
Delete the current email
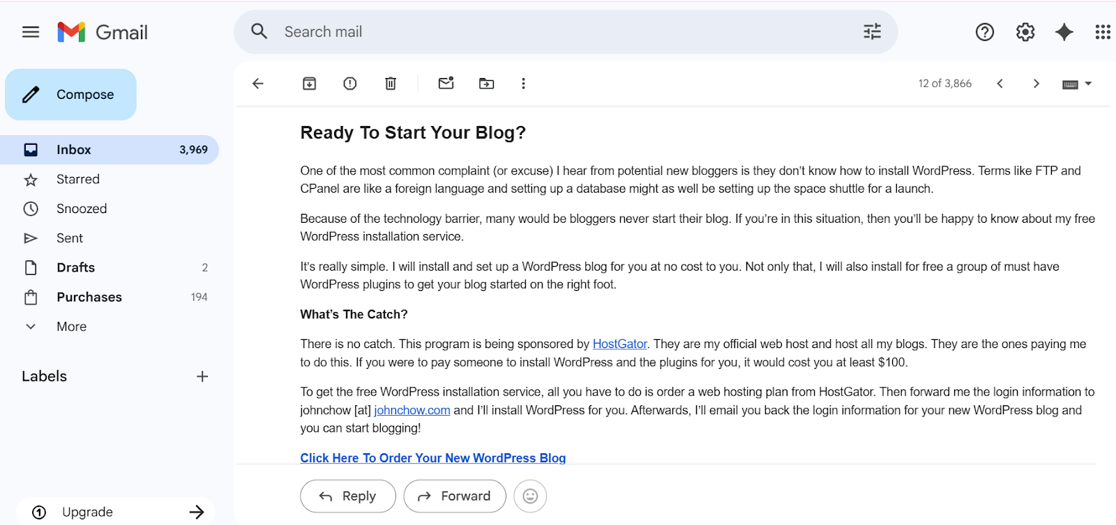pos(390,83)
